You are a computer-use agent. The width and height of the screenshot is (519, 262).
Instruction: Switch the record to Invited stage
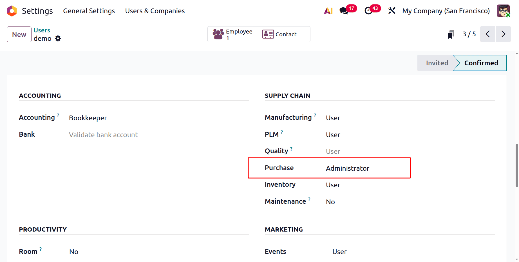click(437, 63)
